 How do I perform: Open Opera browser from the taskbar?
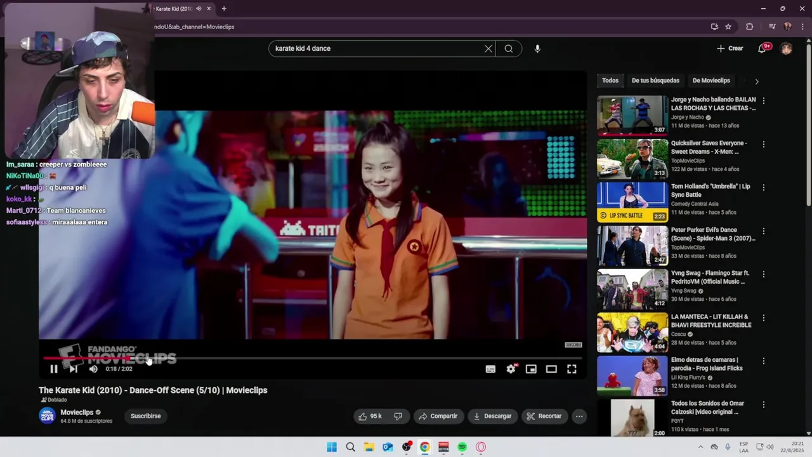(x=481, y=447)
